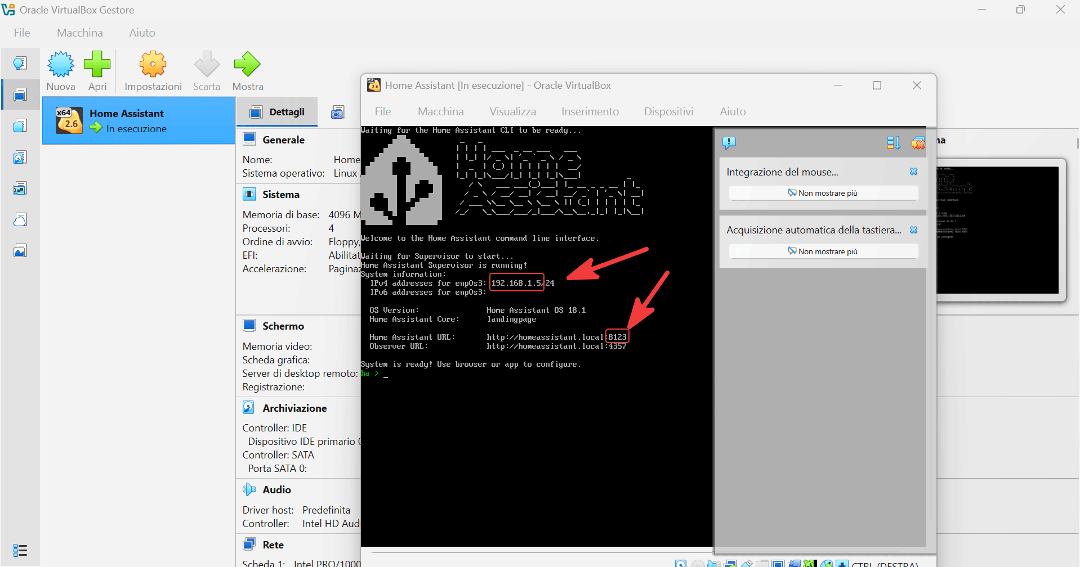Click the Ordine di avvio label
The width and height of the screenshot is (1080, 567).
point(277,242)
